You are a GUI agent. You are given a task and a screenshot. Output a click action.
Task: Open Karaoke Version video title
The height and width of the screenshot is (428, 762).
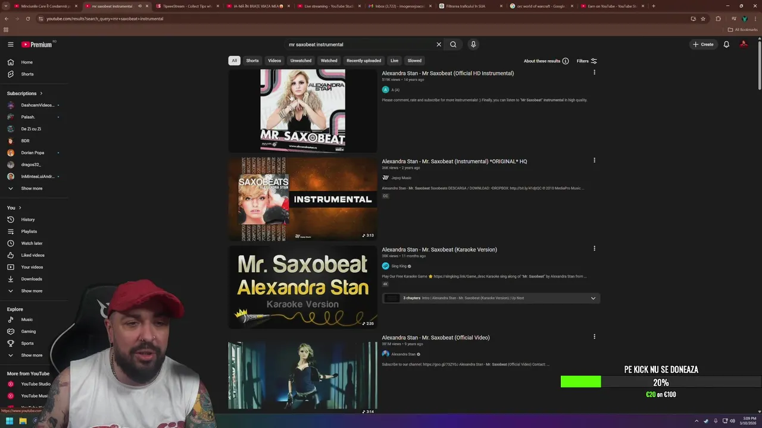439,250
